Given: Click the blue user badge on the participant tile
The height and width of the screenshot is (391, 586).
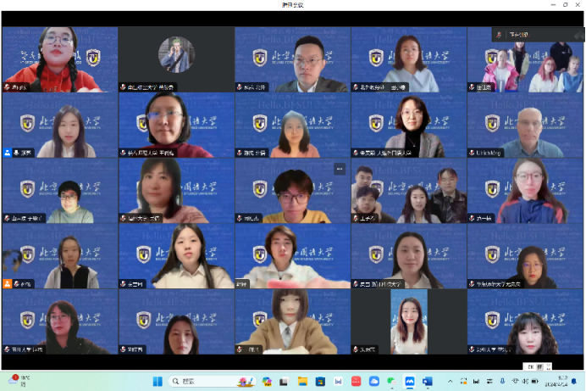Looking at the screenshot, I should [x=8, y=153].
